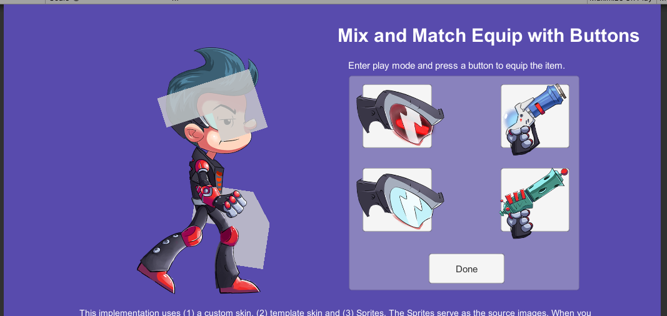Click empty panel area beside Done button
This screenshot has width=667, height=316.
coord(543,269)
